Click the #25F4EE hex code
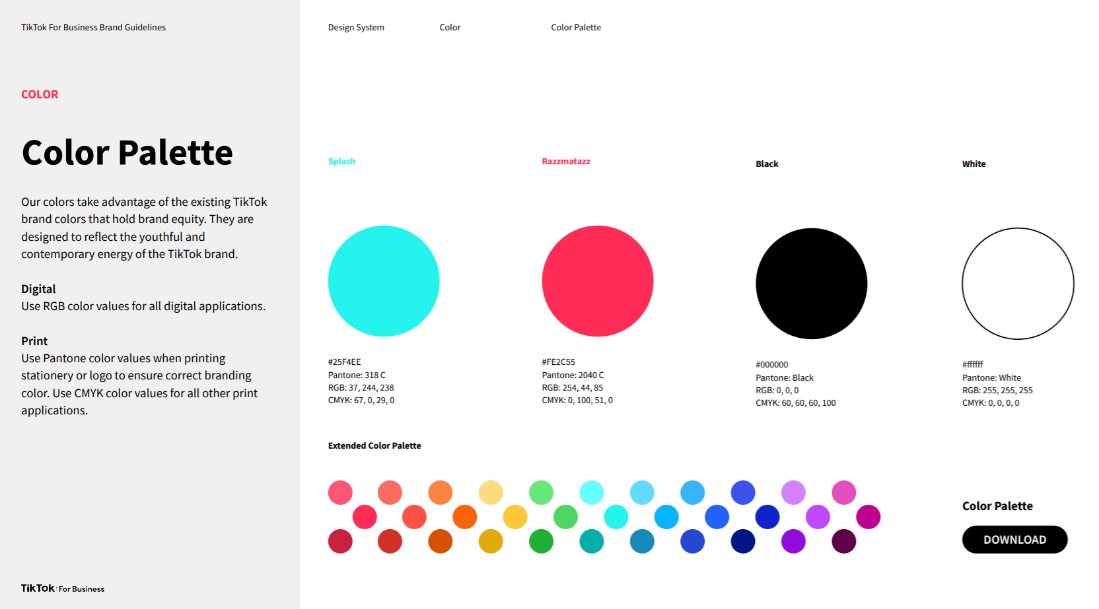The height and width of the screenshot is (609, 1099). [345, 362]
